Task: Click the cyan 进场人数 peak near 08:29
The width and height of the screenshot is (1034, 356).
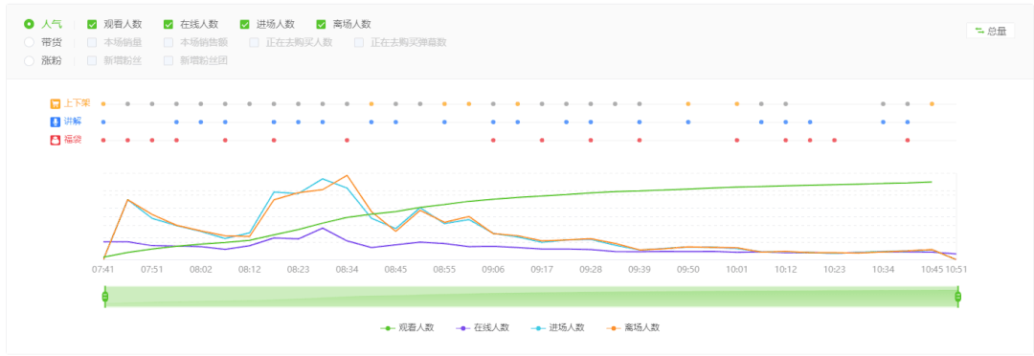Action: coord(323,179)
